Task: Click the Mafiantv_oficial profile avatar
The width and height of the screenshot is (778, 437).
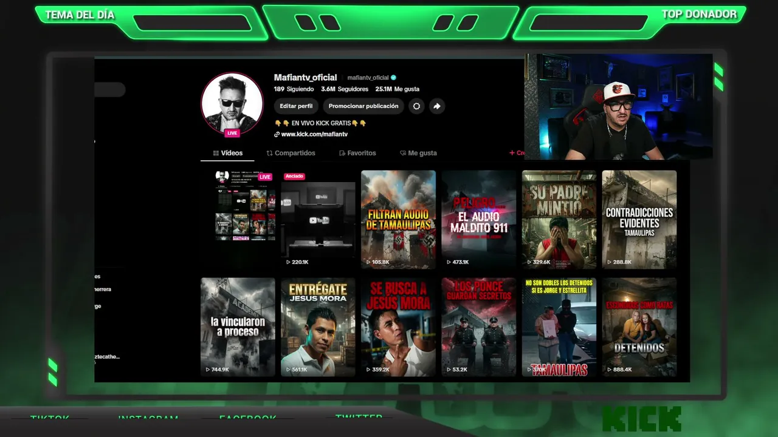Action: click(x=232, y=103)
